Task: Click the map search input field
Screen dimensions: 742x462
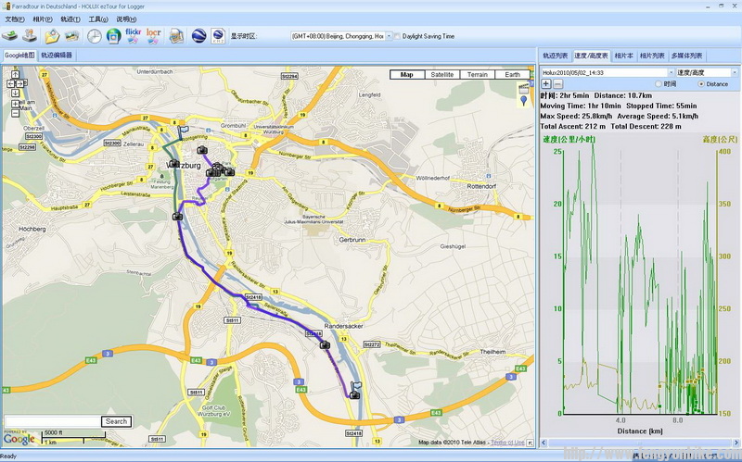Action: [x=51, y=421]
